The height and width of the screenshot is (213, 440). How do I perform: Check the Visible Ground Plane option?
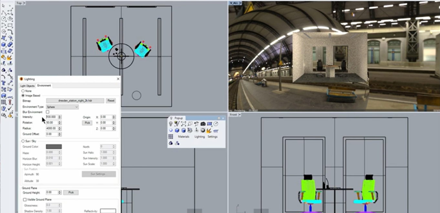pyautogui.click(x=25, y=200)
